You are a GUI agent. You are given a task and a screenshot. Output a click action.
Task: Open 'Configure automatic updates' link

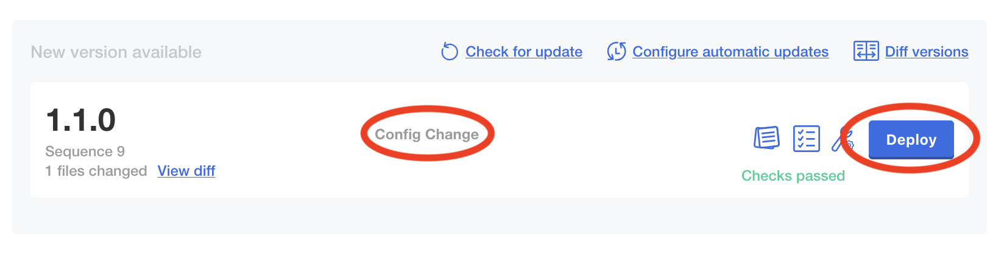point(730,52)
